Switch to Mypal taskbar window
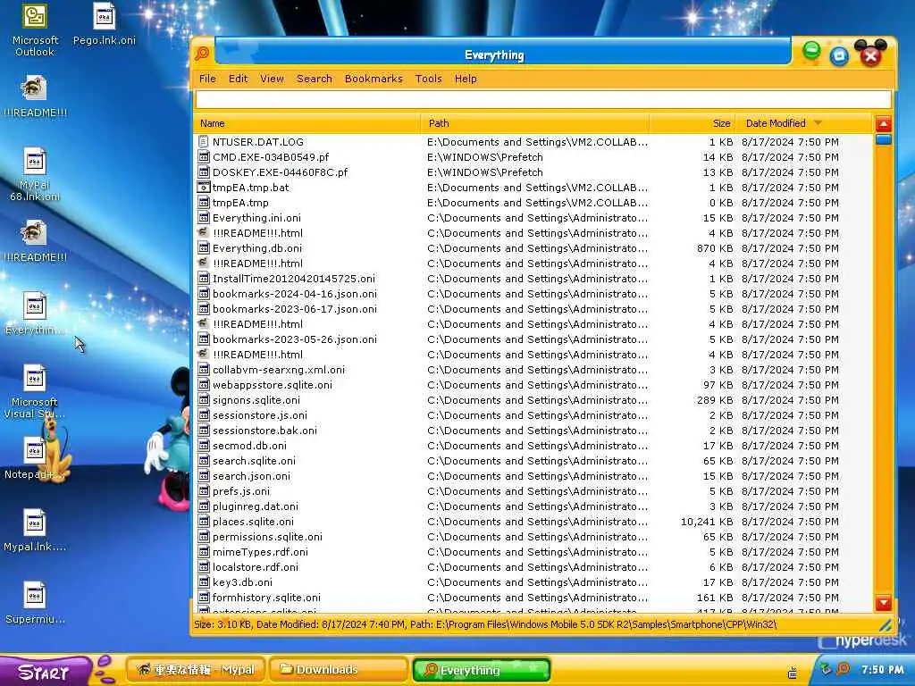This screenshot has width=915, height=686. pyautogui.click(x=196, y=670)
